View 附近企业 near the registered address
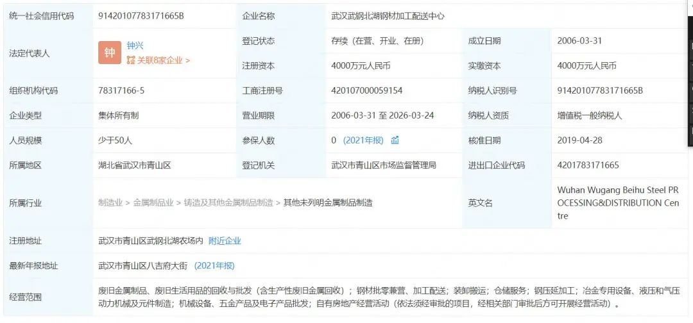 point(225,241)
